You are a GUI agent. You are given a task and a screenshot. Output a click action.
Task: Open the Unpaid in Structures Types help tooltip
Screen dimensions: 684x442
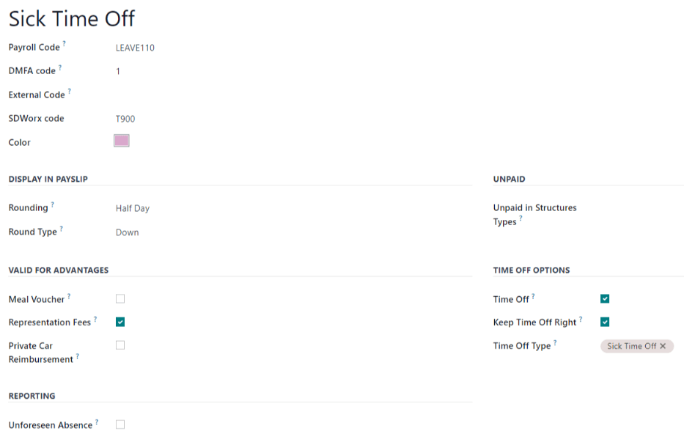(x=522, y=218)
